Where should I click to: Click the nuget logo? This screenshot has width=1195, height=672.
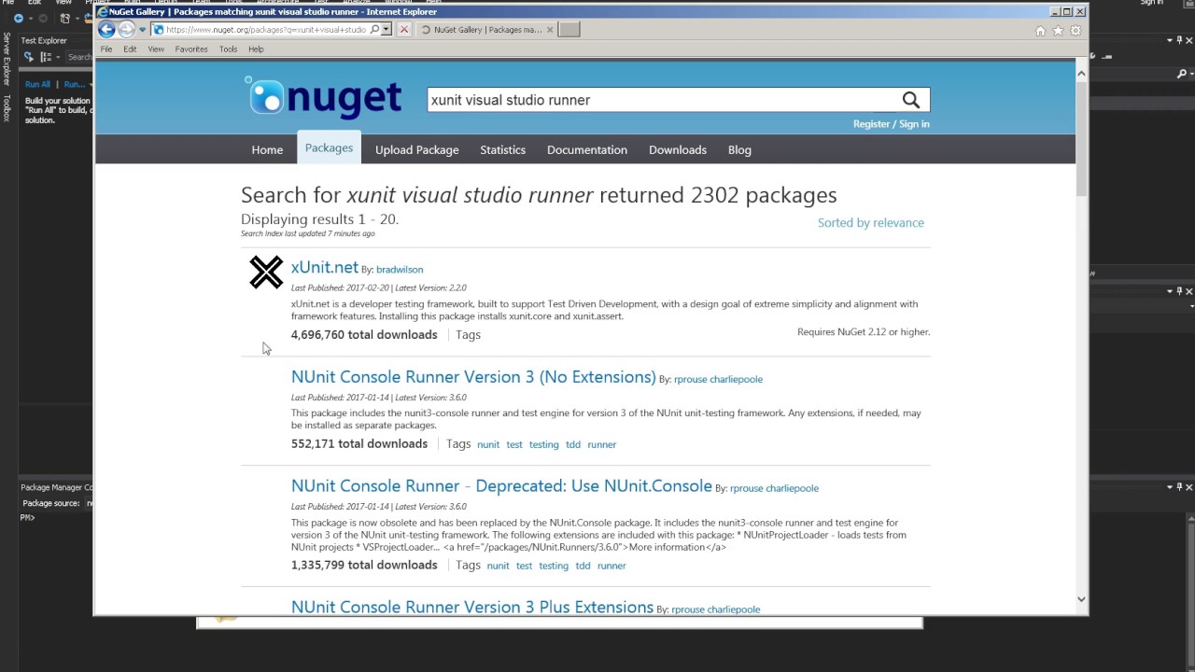tap(324, 97)
